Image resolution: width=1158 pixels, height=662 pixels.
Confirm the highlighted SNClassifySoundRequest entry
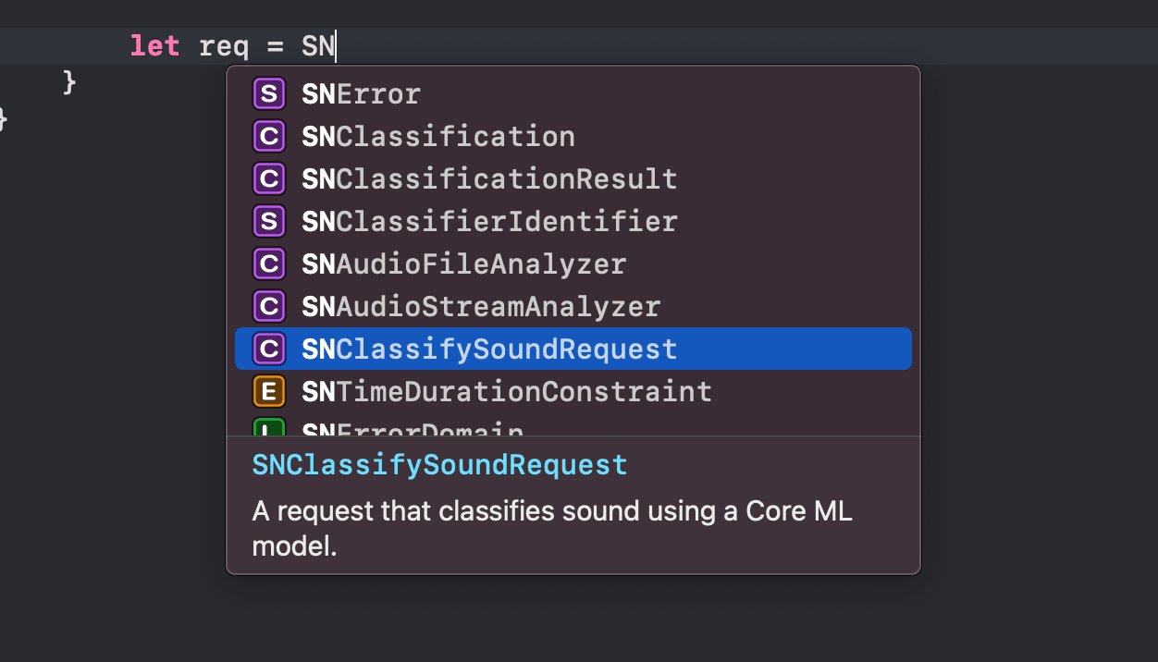(x=488, y=349)
